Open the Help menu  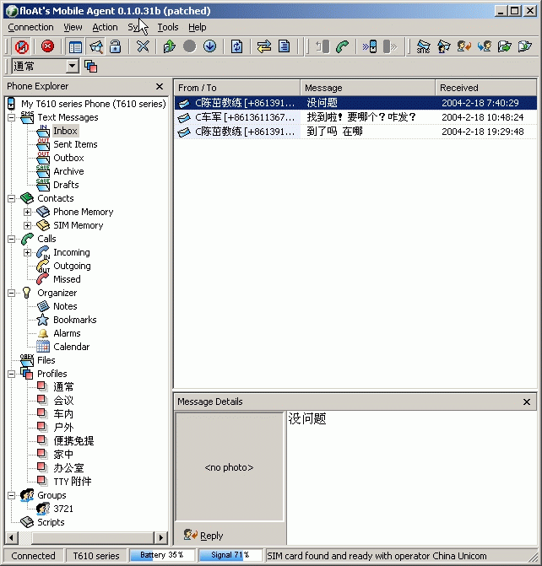pos(197,27)
